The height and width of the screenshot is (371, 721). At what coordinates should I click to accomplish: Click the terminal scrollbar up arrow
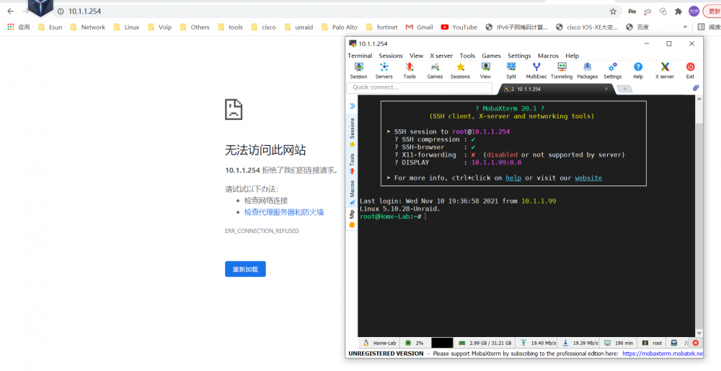coord(699,99)
